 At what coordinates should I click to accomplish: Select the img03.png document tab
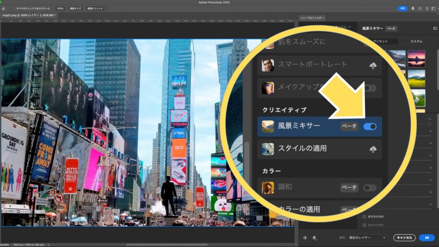(29, 15)
